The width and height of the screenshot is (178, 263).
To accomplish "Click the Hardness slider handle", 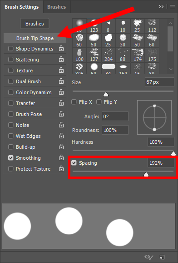I will pyautogui.click(x=173, y=153).
